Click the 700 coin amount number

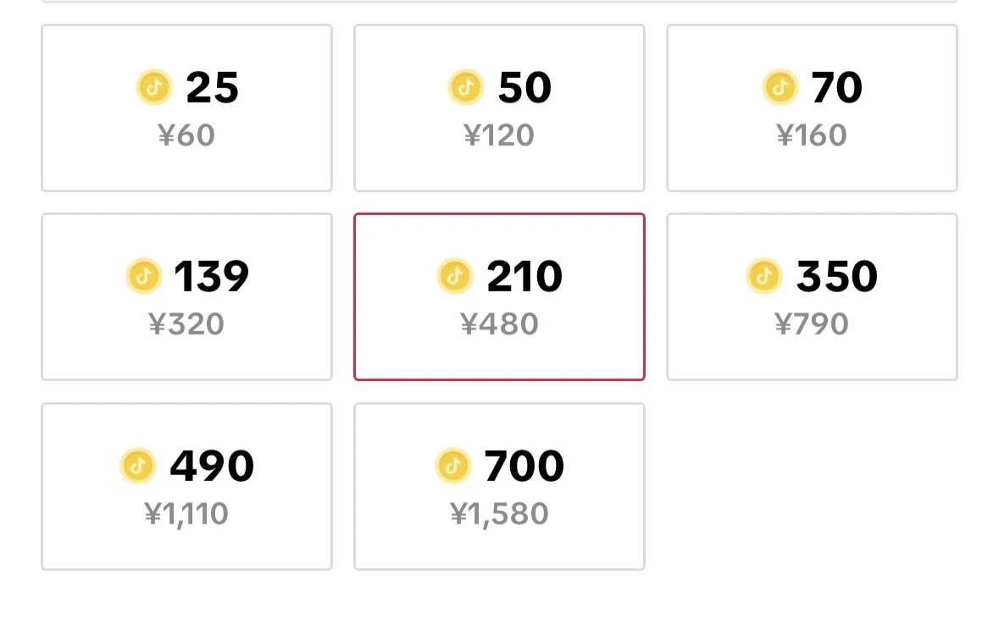tap(524, 466)
